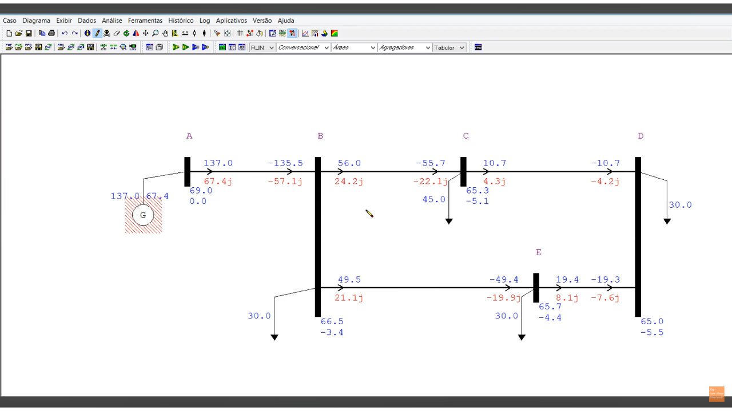732x411 pixels.
Task: Select the magnifier zoom tool
Action: point(155,34)
